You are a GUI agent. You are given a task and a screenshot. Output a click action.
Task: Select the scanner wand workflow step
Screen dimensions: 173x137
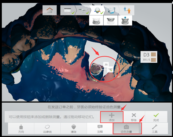pos(83,10)
